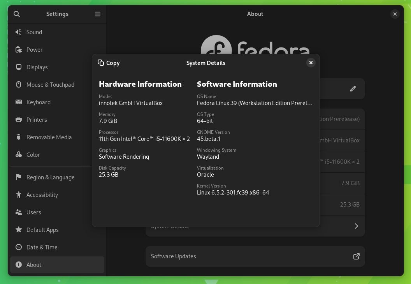Open Printers settings via the printer icon

coord(18,119)
